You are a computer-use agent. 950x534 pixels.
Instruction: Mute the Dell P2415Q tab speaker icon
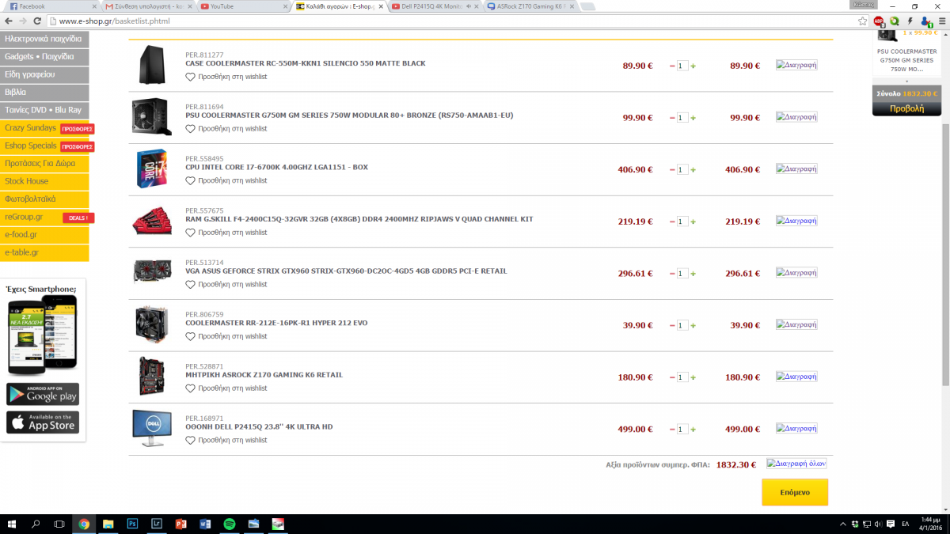pos(469,6)
